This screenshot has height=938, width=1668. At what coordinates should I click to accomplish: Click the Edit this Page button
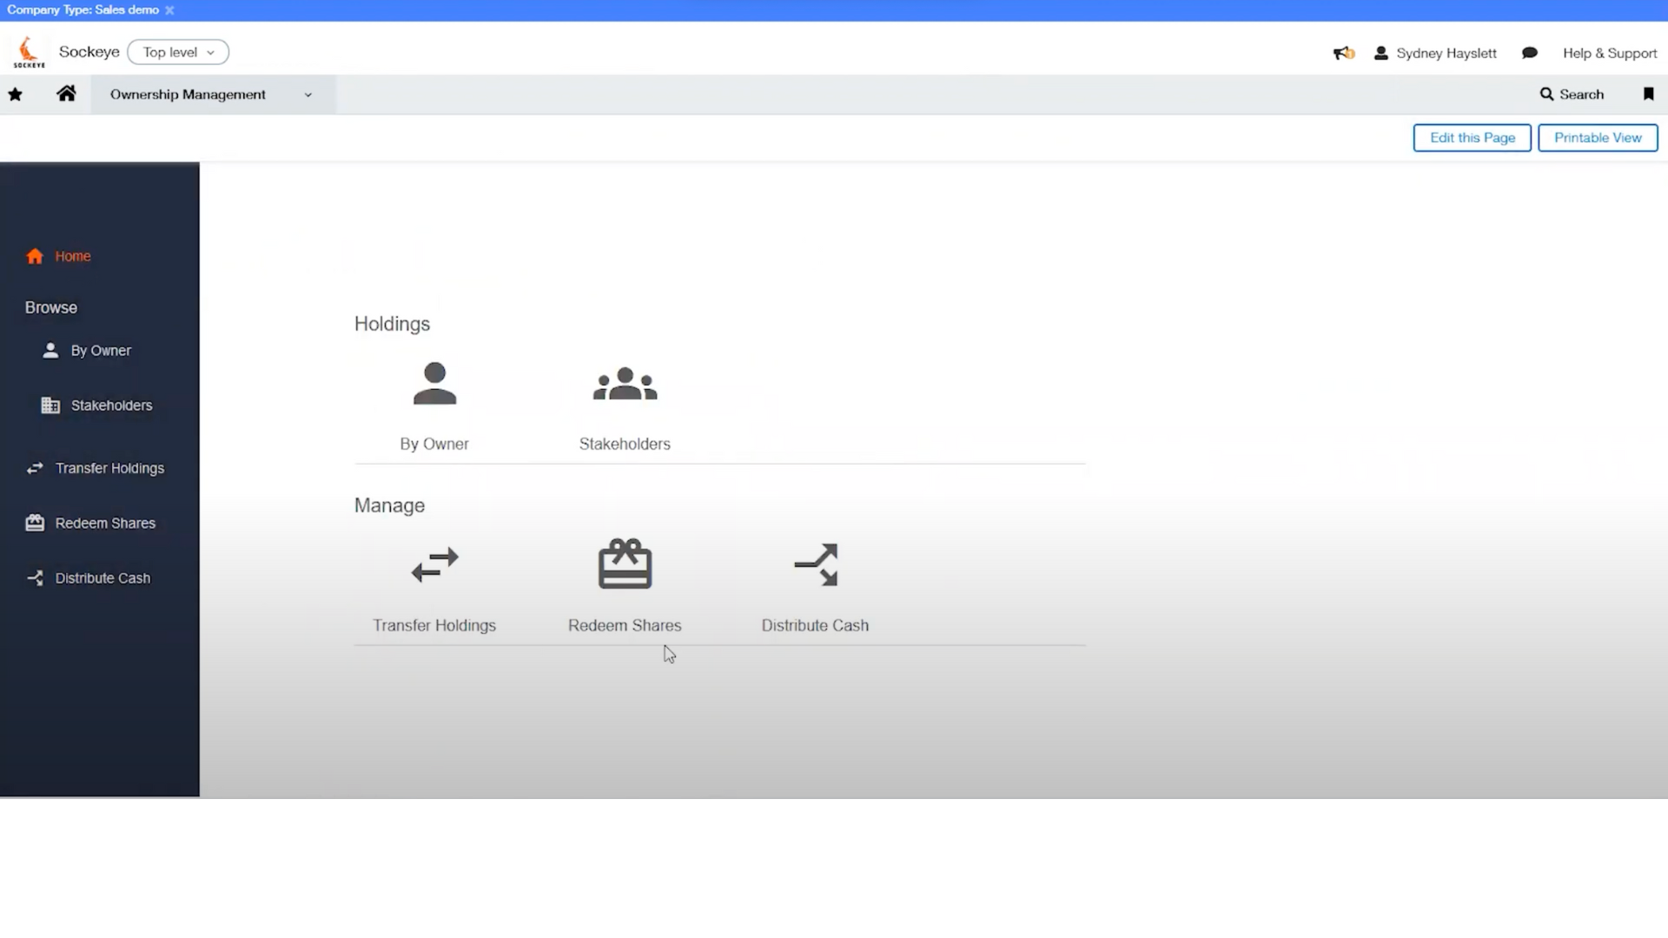tap(1473, 136)
